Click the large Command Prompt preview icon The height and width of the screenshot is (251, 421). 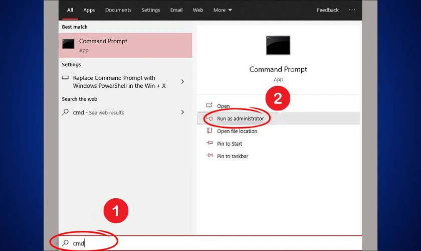[278, 45]
